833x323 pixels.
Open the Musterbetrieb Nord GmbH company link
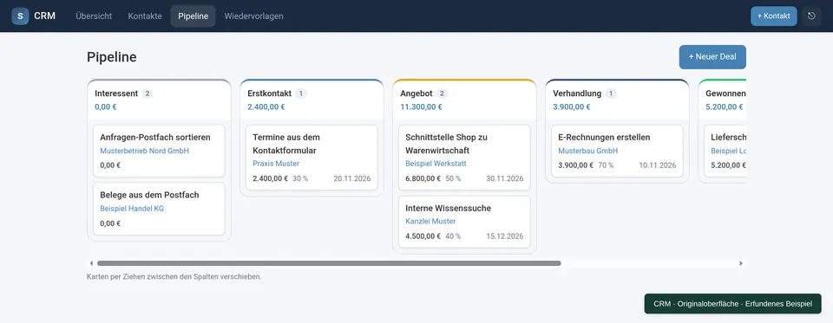[x=145, y=151]
